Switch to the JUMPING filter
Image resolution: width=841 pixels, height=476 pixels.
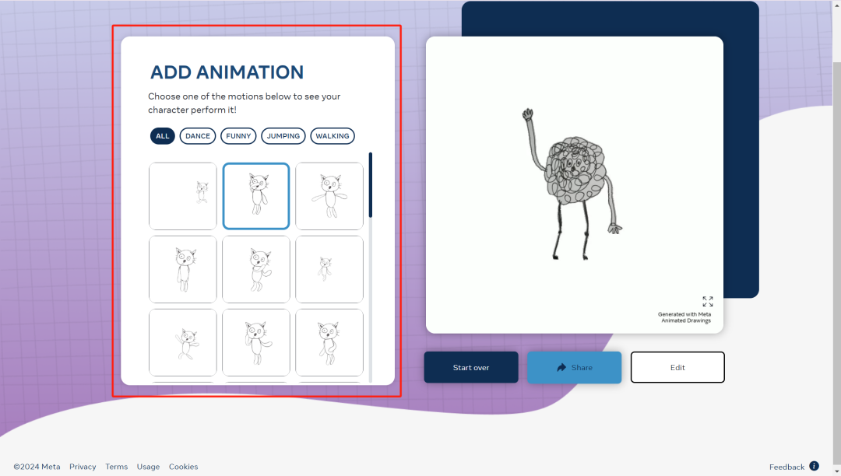pos(283,136)
